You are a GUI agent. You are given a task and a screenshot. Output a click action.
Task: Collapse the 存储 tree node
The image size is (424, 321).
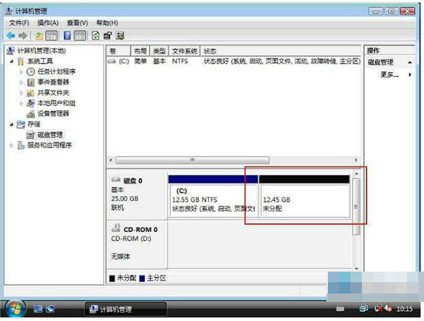11,124
